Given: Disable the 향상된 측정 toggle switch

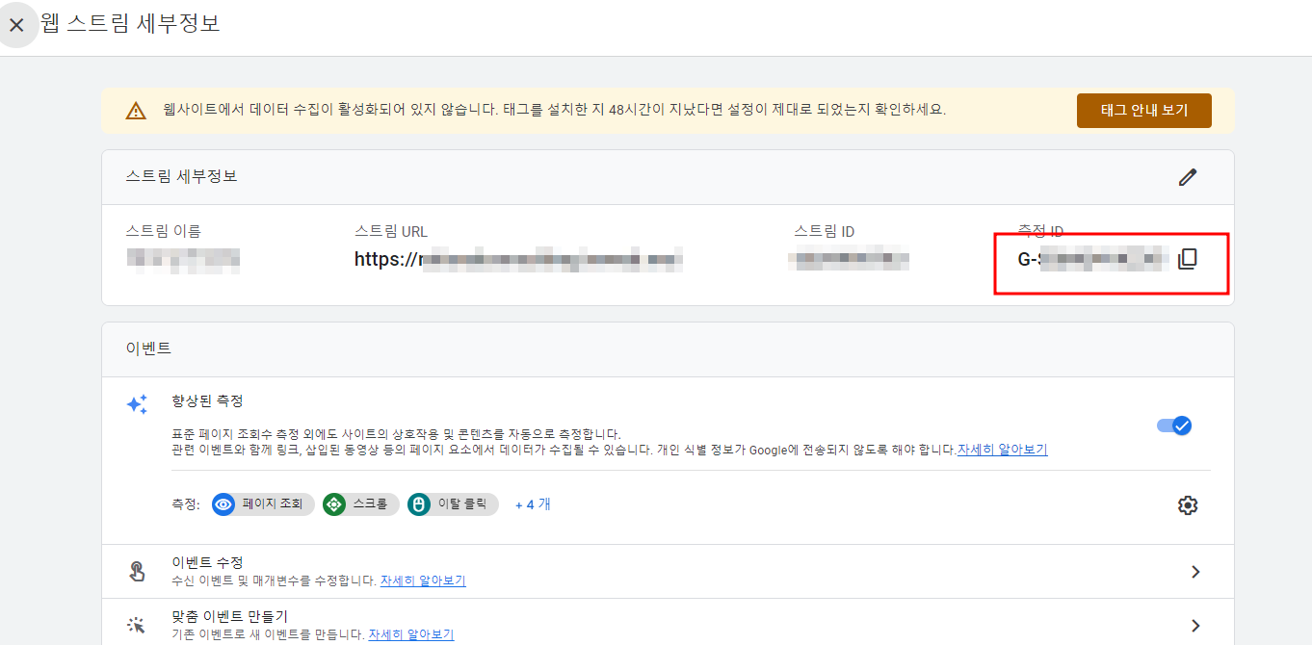Looking at the screenshot, I should tap(1173, 425).
